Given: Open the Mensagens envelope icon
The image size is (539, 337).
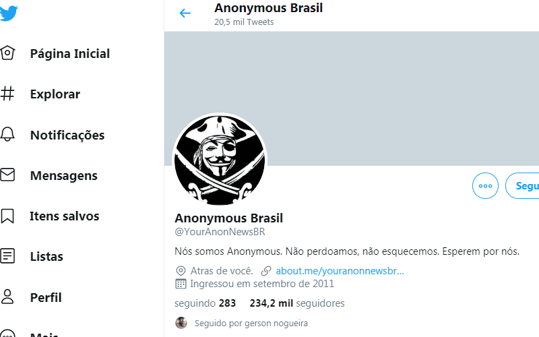Looking at the screenshot, I should click(x=7, y=175).
